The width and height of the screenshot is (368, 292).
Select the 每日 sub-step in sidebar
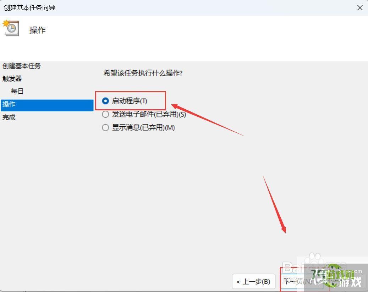coord(17,91)
